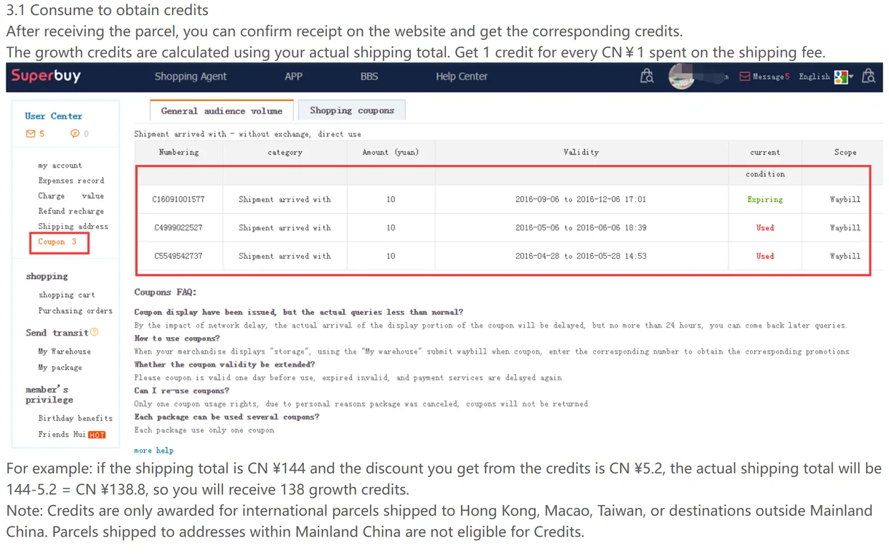Click validity 2016-09-06 to 2016-12-06 17:01
The width and height of the screenshot is (889, 558).
(581, 199)
